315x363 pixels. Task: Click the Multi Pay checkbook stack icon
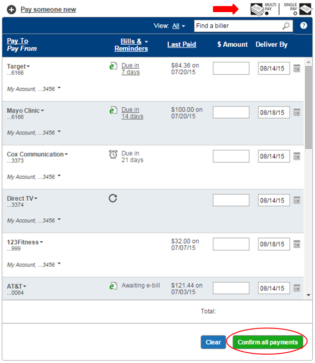pyautogui.click(x=257, y=9)
